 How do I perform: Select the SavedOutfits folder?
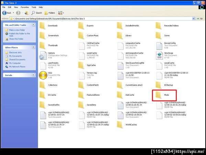click(49, 105)
